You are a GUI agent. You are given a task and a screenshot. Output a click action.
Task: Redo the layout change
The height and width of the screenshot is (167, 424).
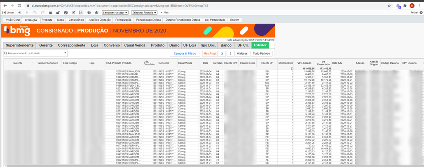tap(43, 12)
